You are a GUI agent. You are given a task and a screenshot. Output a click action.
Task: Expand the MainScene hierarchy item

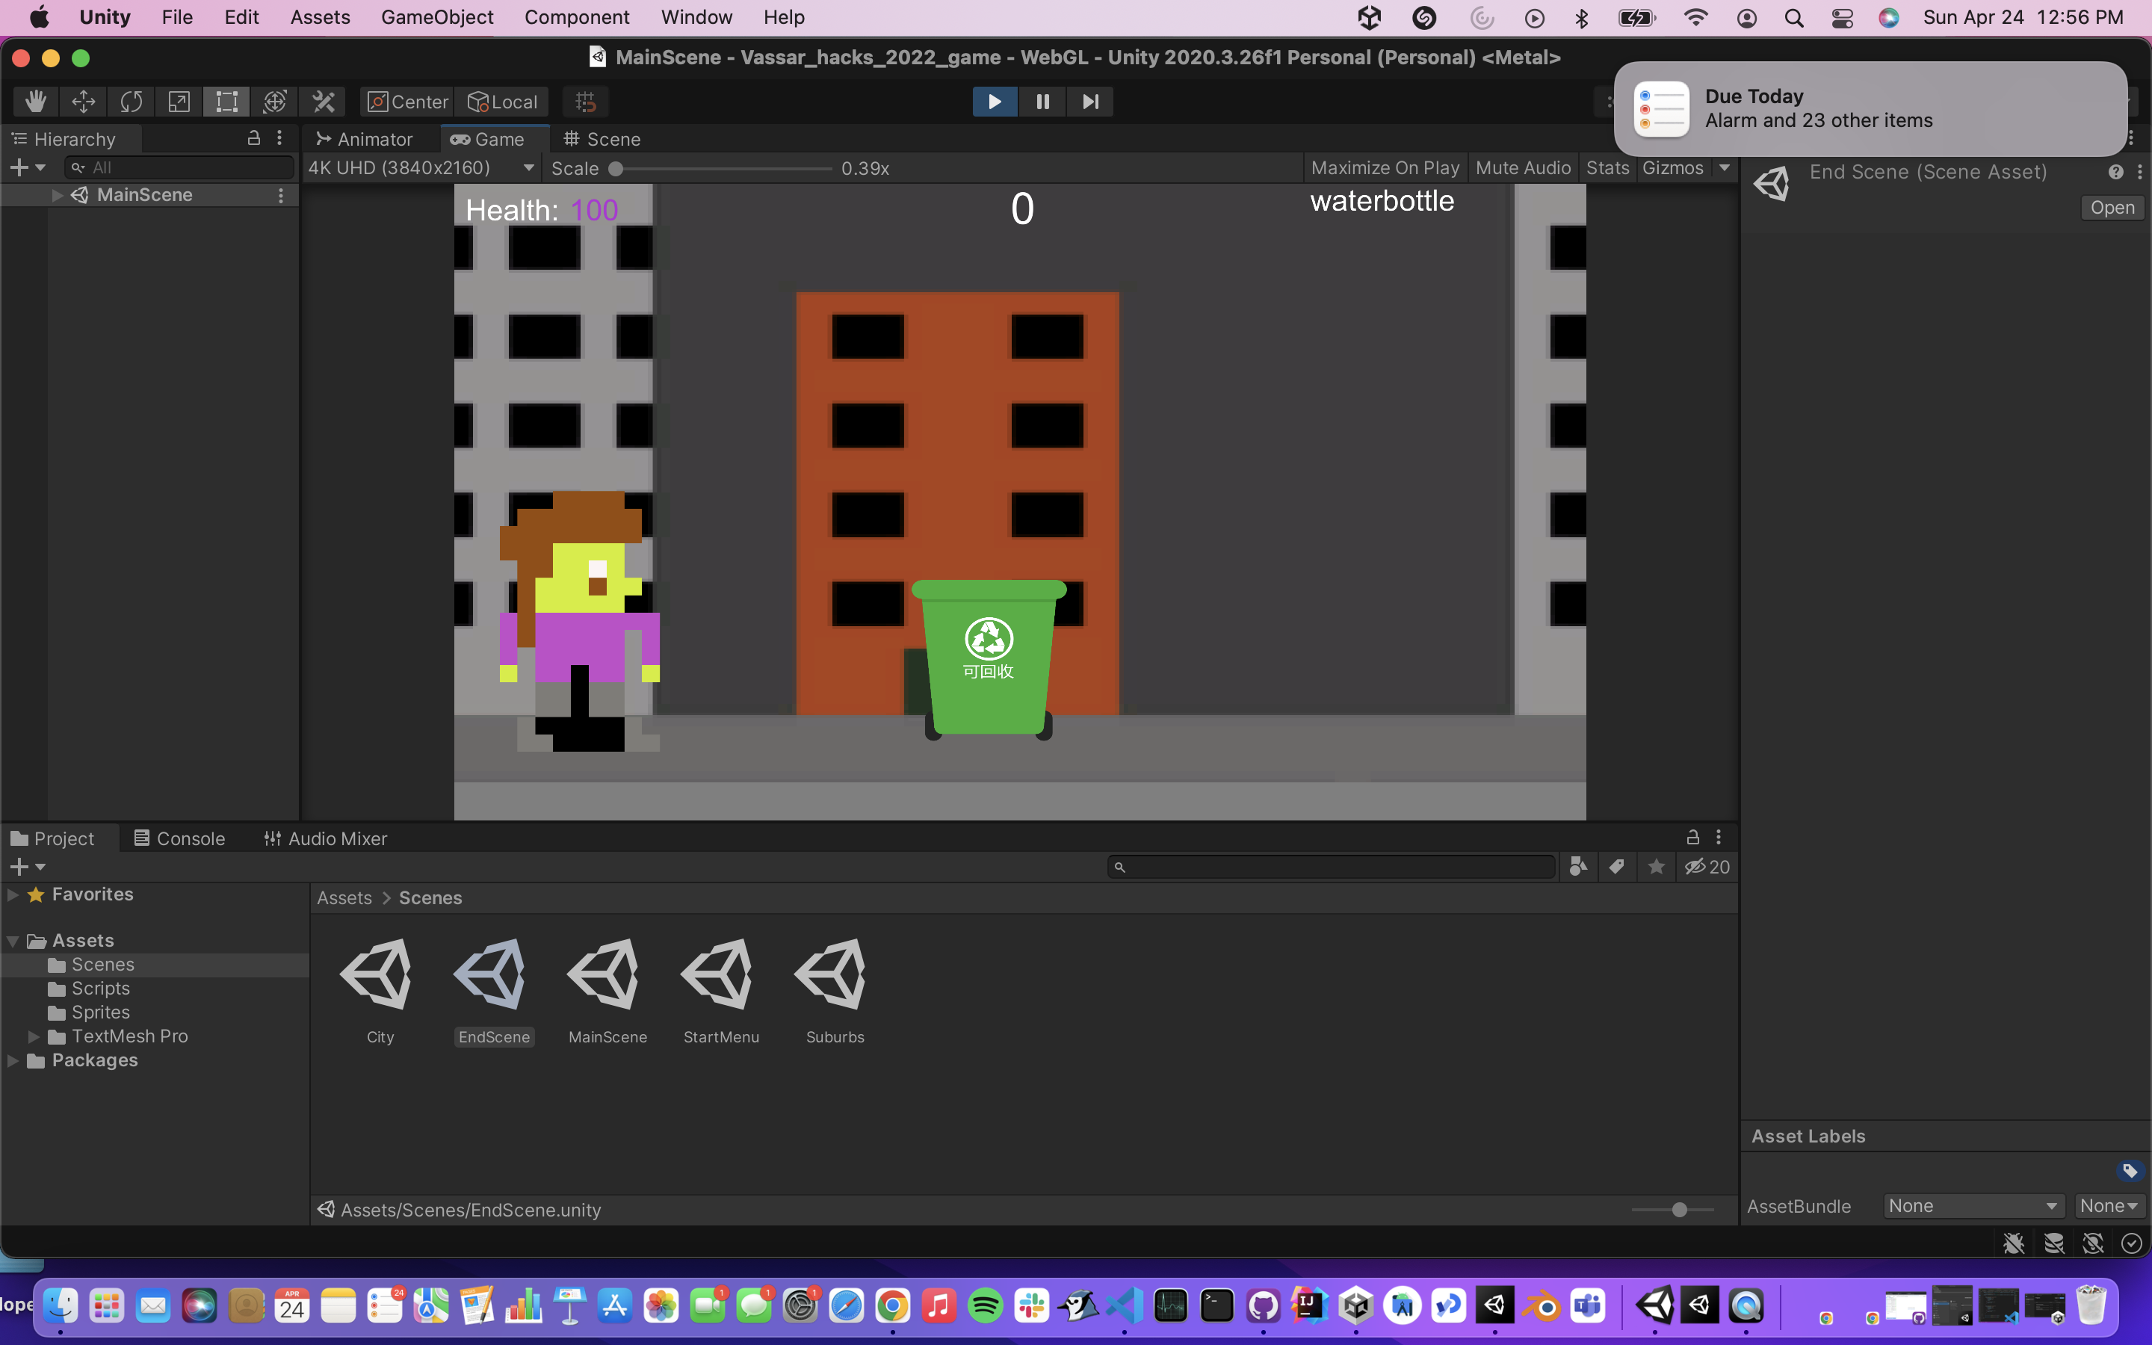click(57, 195)
